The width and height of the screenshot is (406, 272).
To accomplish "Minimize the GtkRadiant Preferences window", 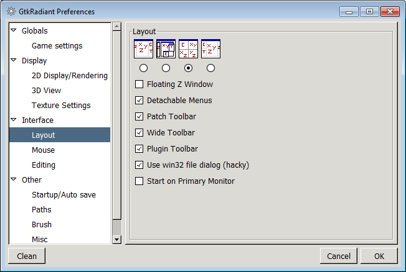I will [349, 12].
